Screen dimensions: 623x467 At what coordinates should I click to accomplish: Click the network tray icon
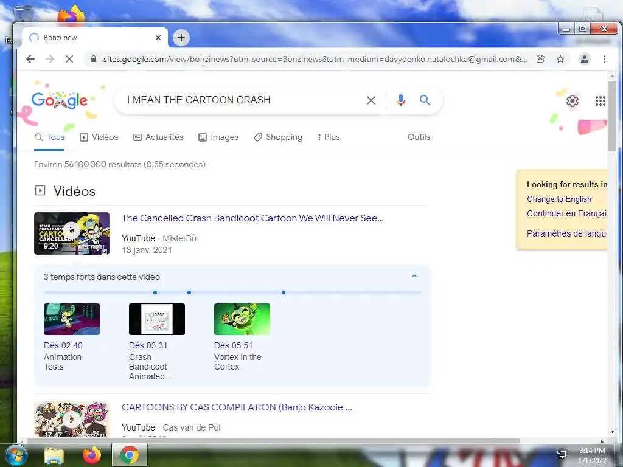click(x=562, y=455)
